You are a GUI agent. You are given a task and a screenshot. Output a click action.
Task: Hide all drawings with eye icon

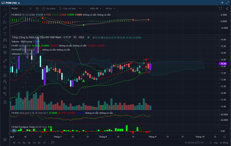tap(5, 93)
